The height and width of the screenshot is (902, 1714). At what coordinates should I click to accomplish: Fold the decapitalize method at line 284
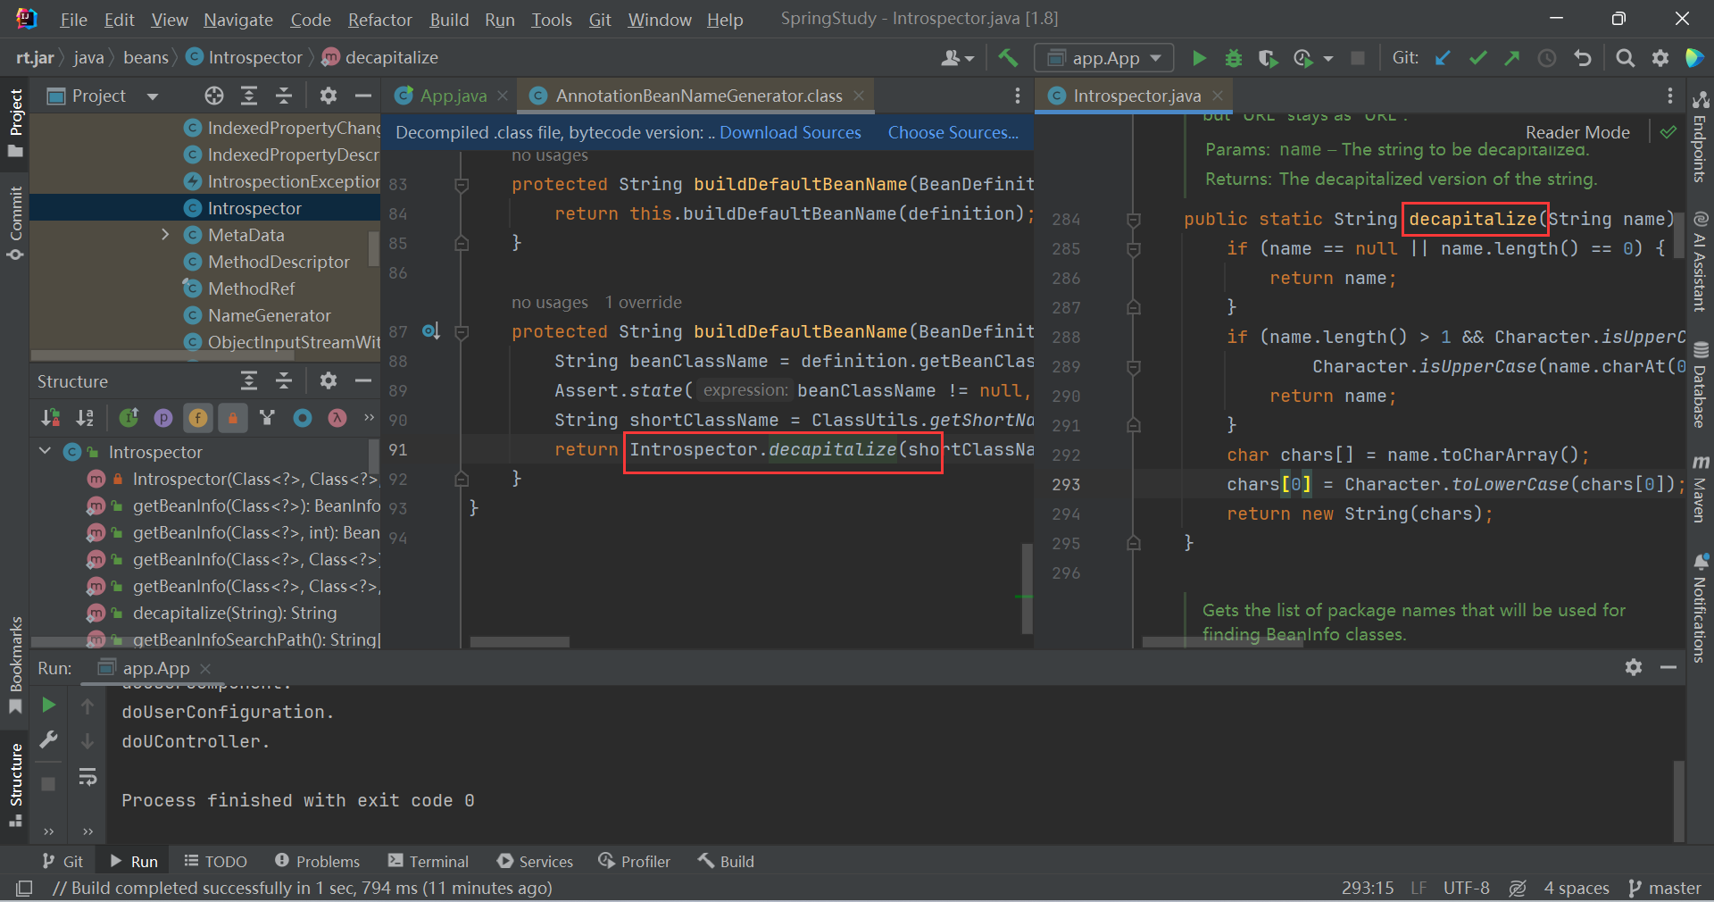point(1134,220)
